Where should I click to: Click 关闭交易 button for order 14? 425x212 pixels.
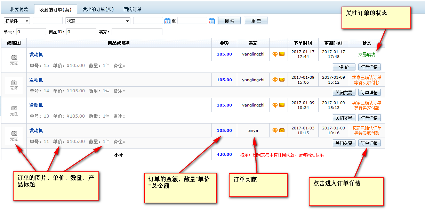344,93
